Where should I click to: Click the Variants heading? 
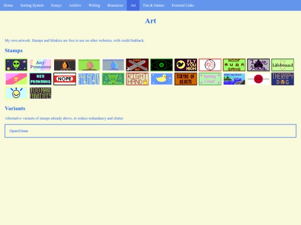pyautogui.click(x=15, y=108)
